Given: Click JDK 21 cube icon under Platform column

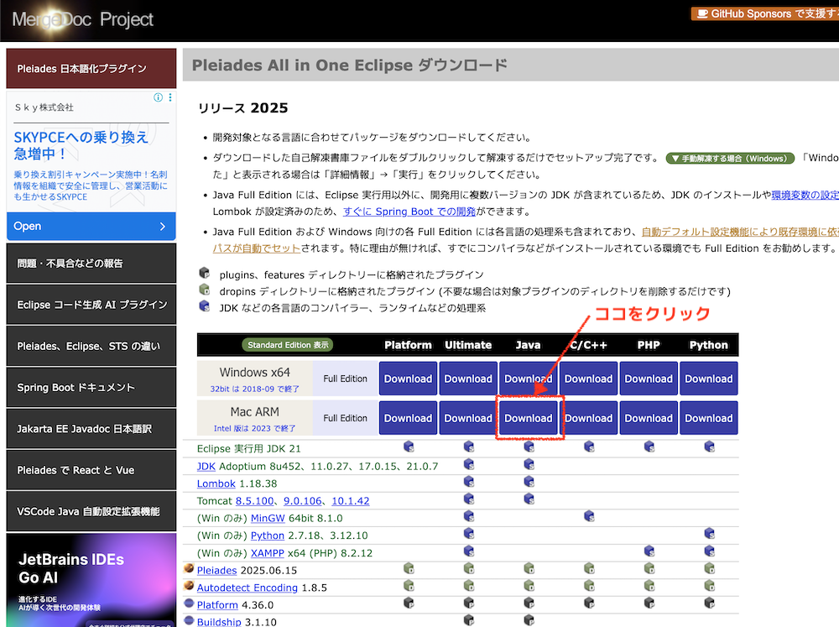Looking at the screenshot, I should 408,447.
